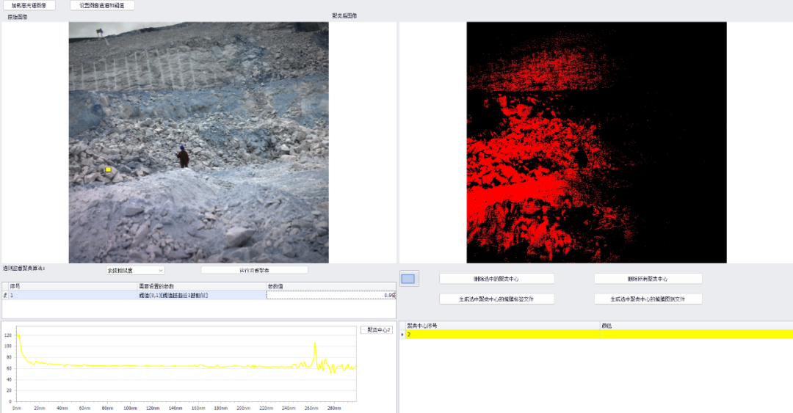
Task: Click the red clustered result image
Action: 596,142
